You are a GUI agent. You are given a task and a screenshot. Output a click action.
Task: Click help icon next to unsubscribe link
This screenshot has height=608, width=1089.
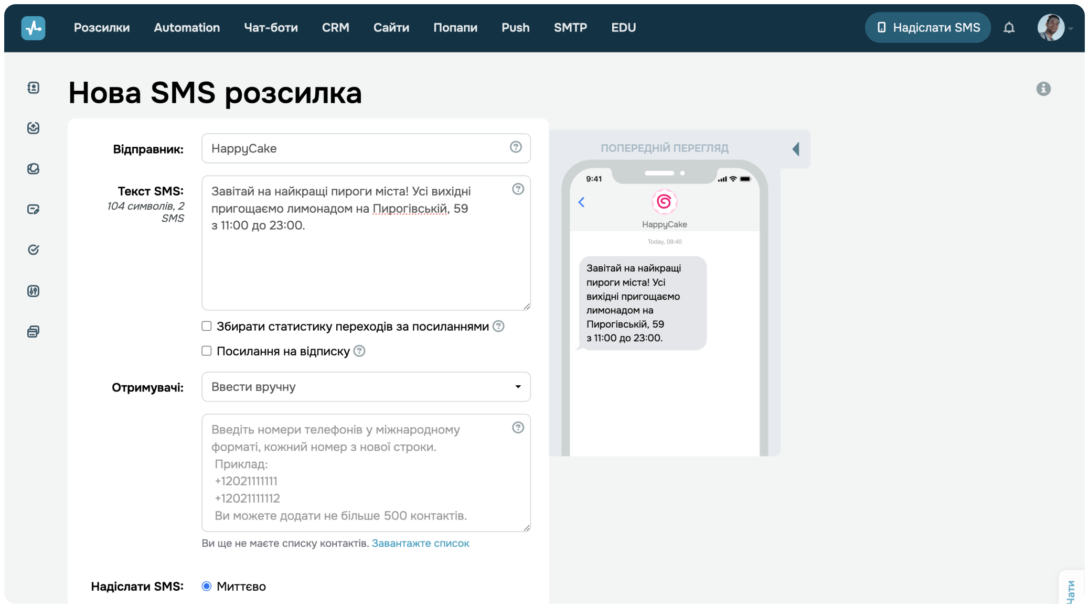pos(359,351)
